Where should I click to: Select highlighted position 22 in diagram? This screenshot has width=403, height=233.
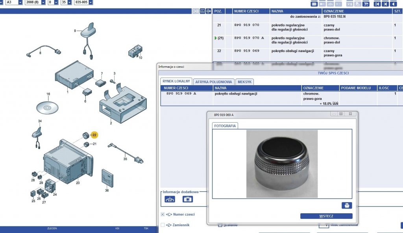[94, 135]
